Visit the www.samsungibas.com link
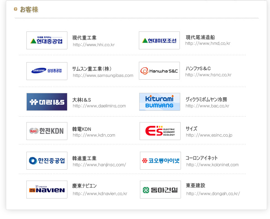Screen dimensions: 270x219 click(103, 75)
